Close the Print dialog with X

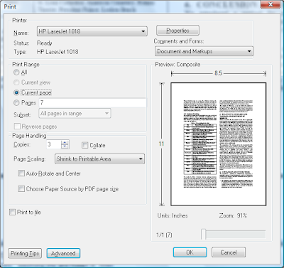(271, 4)
